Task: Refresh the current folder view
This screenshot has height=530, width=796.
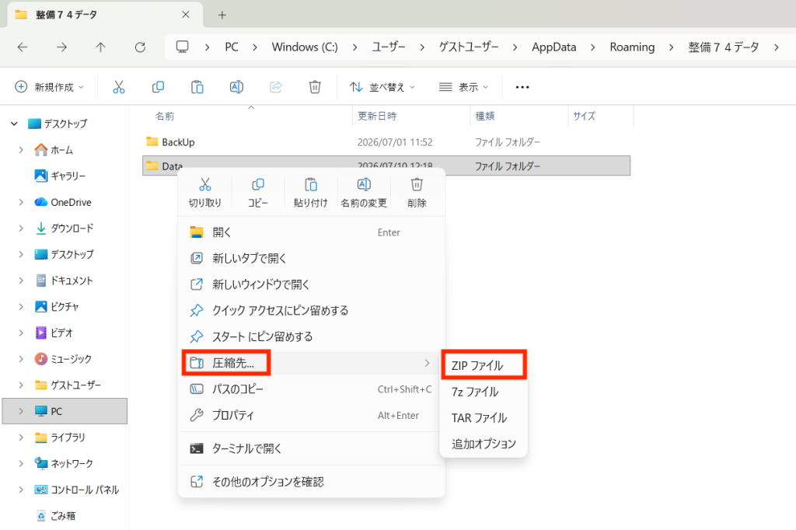Action: point(140,47)
